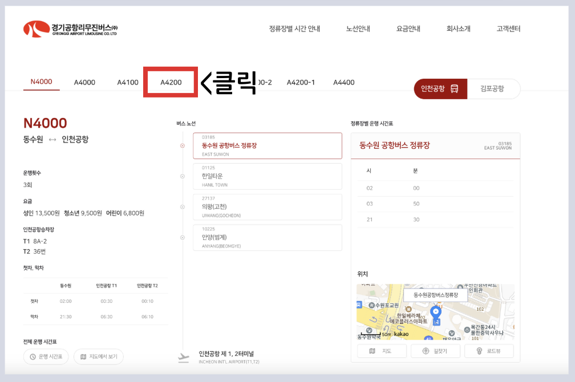Click the road view icon in 로드뷰 button
This screenshot has height=382, width=575.
point(480,351)
